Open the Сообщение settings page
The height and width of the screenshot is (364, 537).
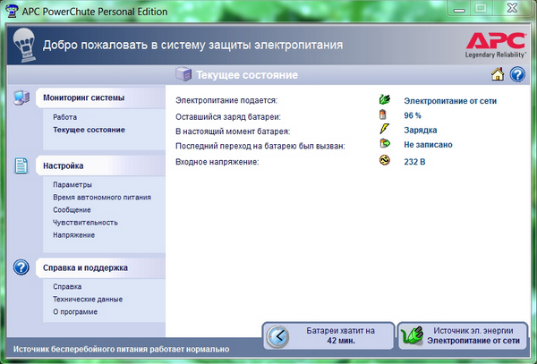(x=72, y=210)
